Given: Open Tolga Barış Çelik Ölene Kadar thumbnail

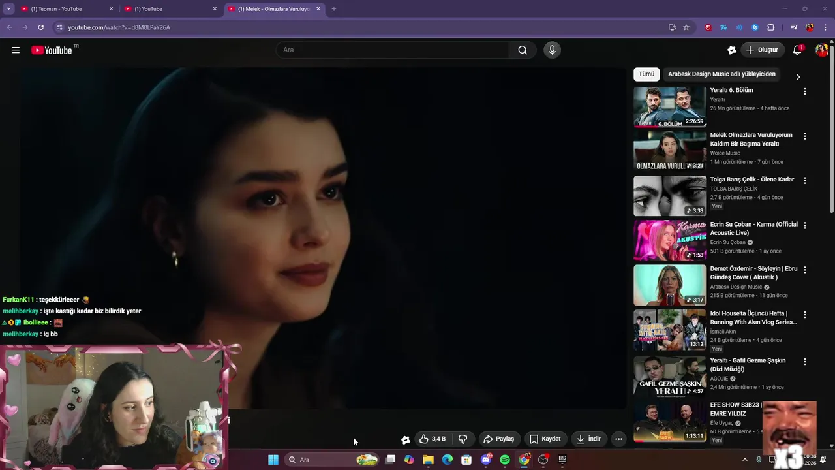Looking at the screenshot, I should [670, 196].
